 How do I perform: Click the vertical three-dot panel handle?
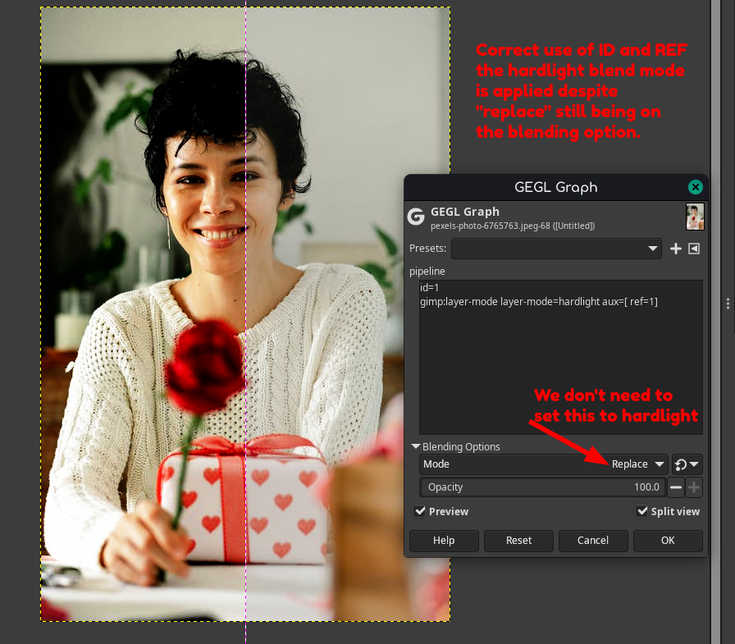[728, 304]
